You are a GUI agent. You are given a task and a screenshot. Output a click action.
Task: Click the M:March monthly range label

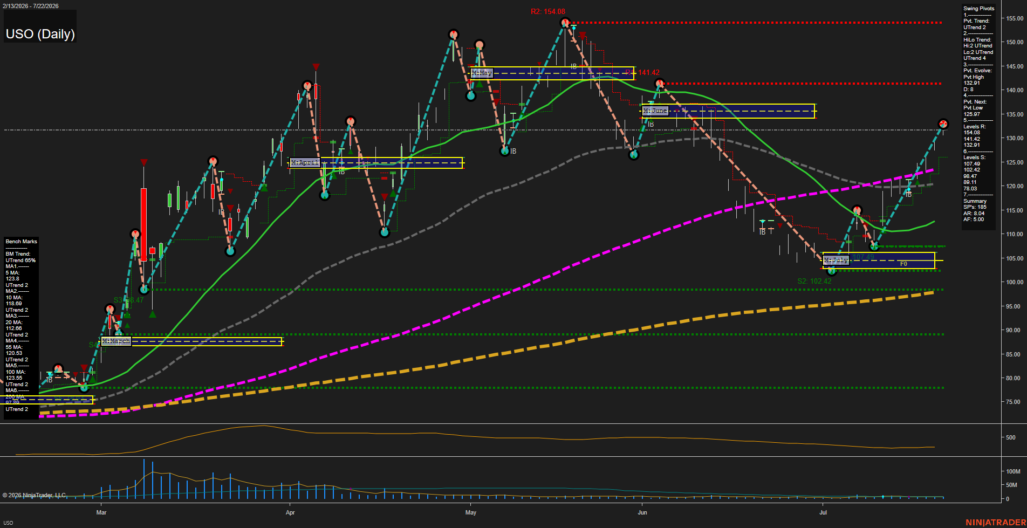point(116,341)
